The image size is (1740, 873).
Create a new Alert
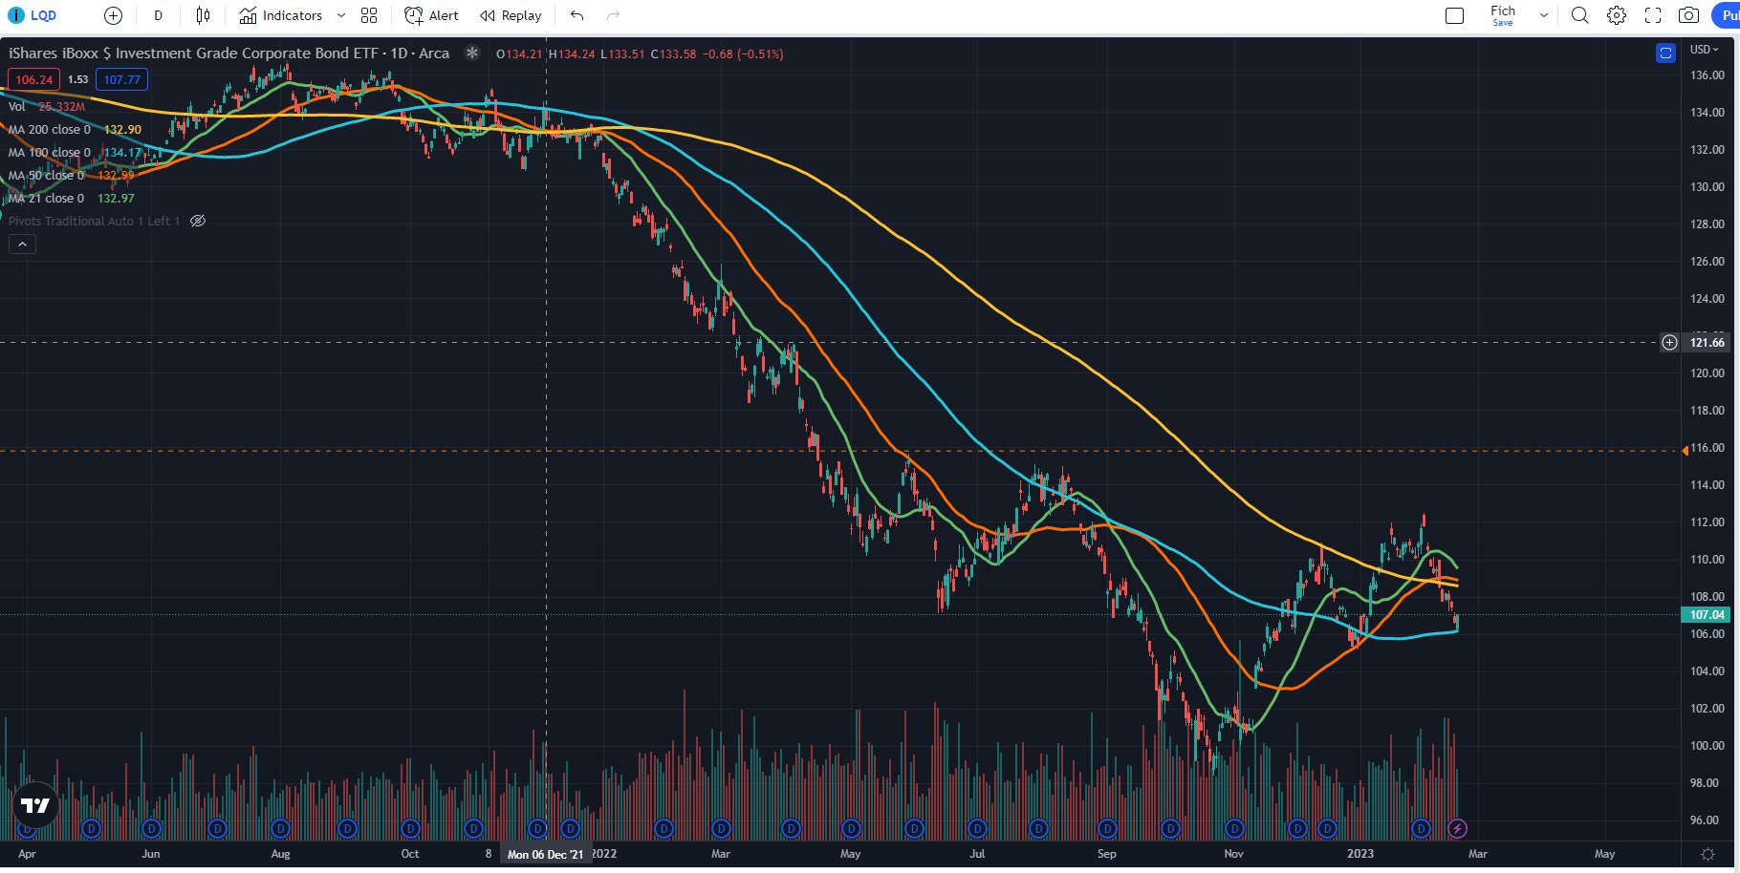[x=431, y=15]
